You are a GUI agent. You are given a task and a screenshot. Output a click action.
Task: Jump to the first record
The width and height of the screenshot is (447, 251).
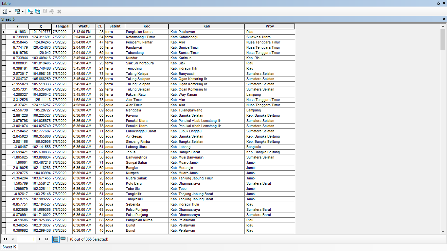pos(6,239)
